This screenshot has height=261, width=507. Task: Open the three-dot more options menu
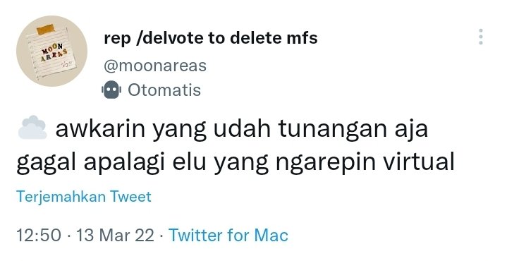click(x=481, y=37)
